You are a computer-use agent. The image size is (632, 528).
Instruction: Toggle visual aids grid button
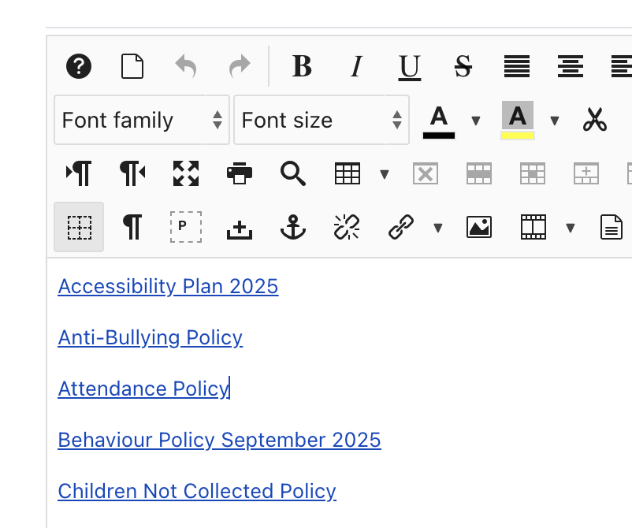(79, 228)
